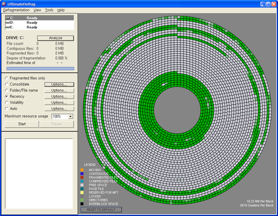Select the Fragmented files only radio button
Screen dimensions: 278x216
click(x=7, y=78)
